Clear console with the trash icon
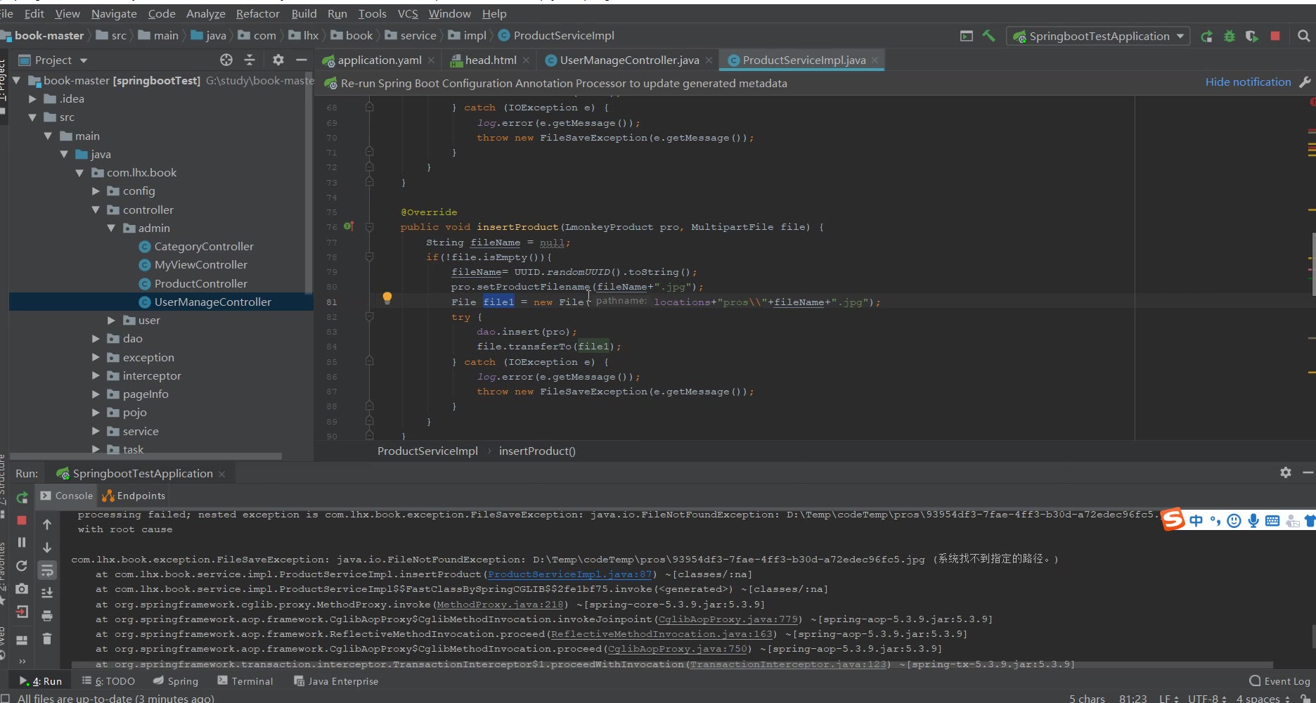Image resolution: width=1316 pixels, height=703 pixels. [47, 638]
